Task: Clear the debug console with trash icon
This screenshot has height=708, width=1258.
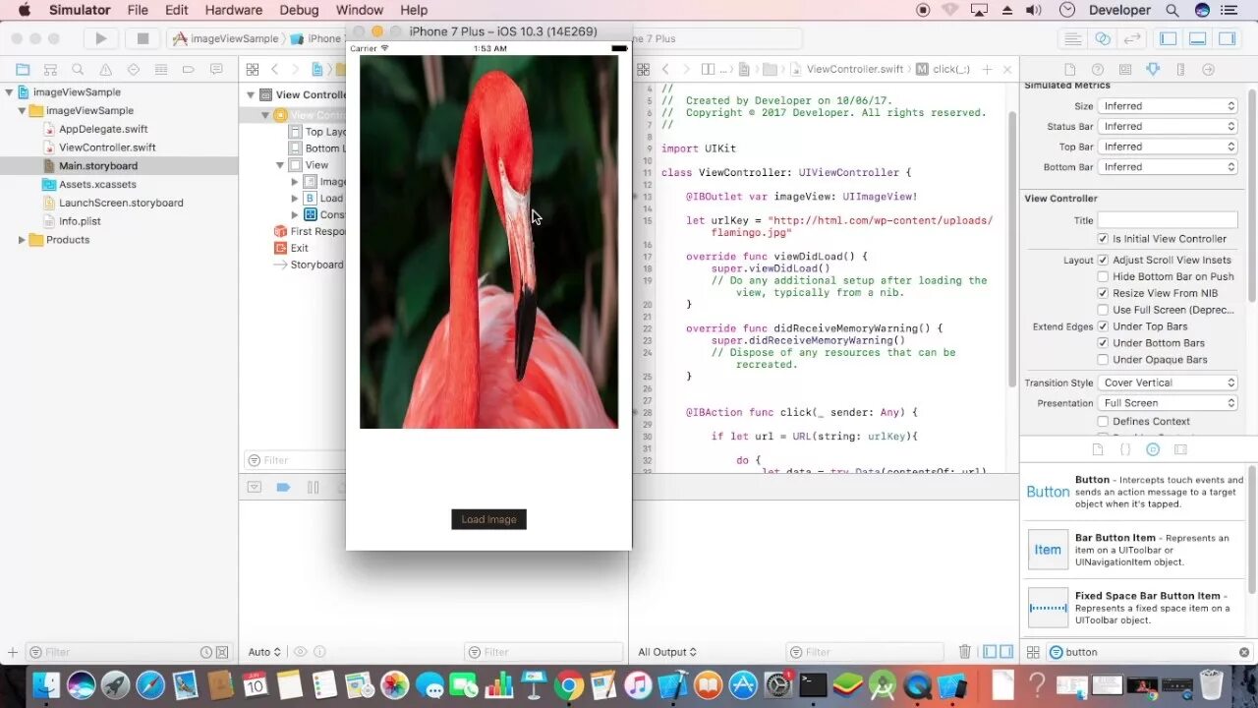Action: (x=965, y=652)
